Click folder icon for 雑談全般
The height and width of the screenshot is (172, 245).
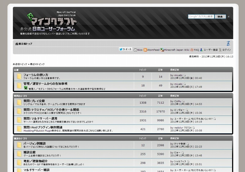point(19,154)
